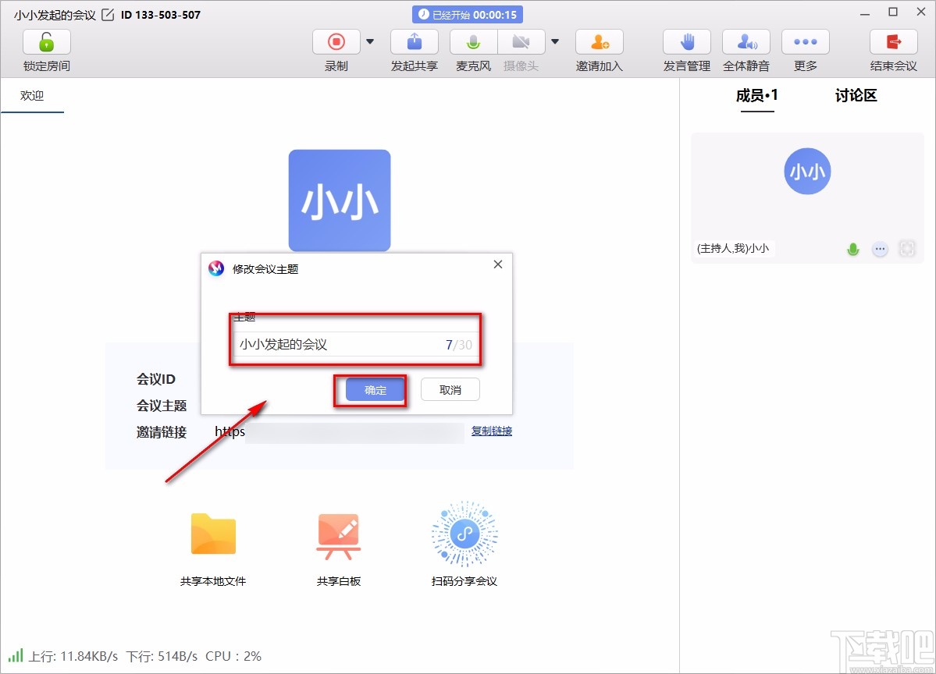Open the 发言管理 speaker management
Image resolution: width=936 pixels, height=674 pixels.
pos(686,41)
